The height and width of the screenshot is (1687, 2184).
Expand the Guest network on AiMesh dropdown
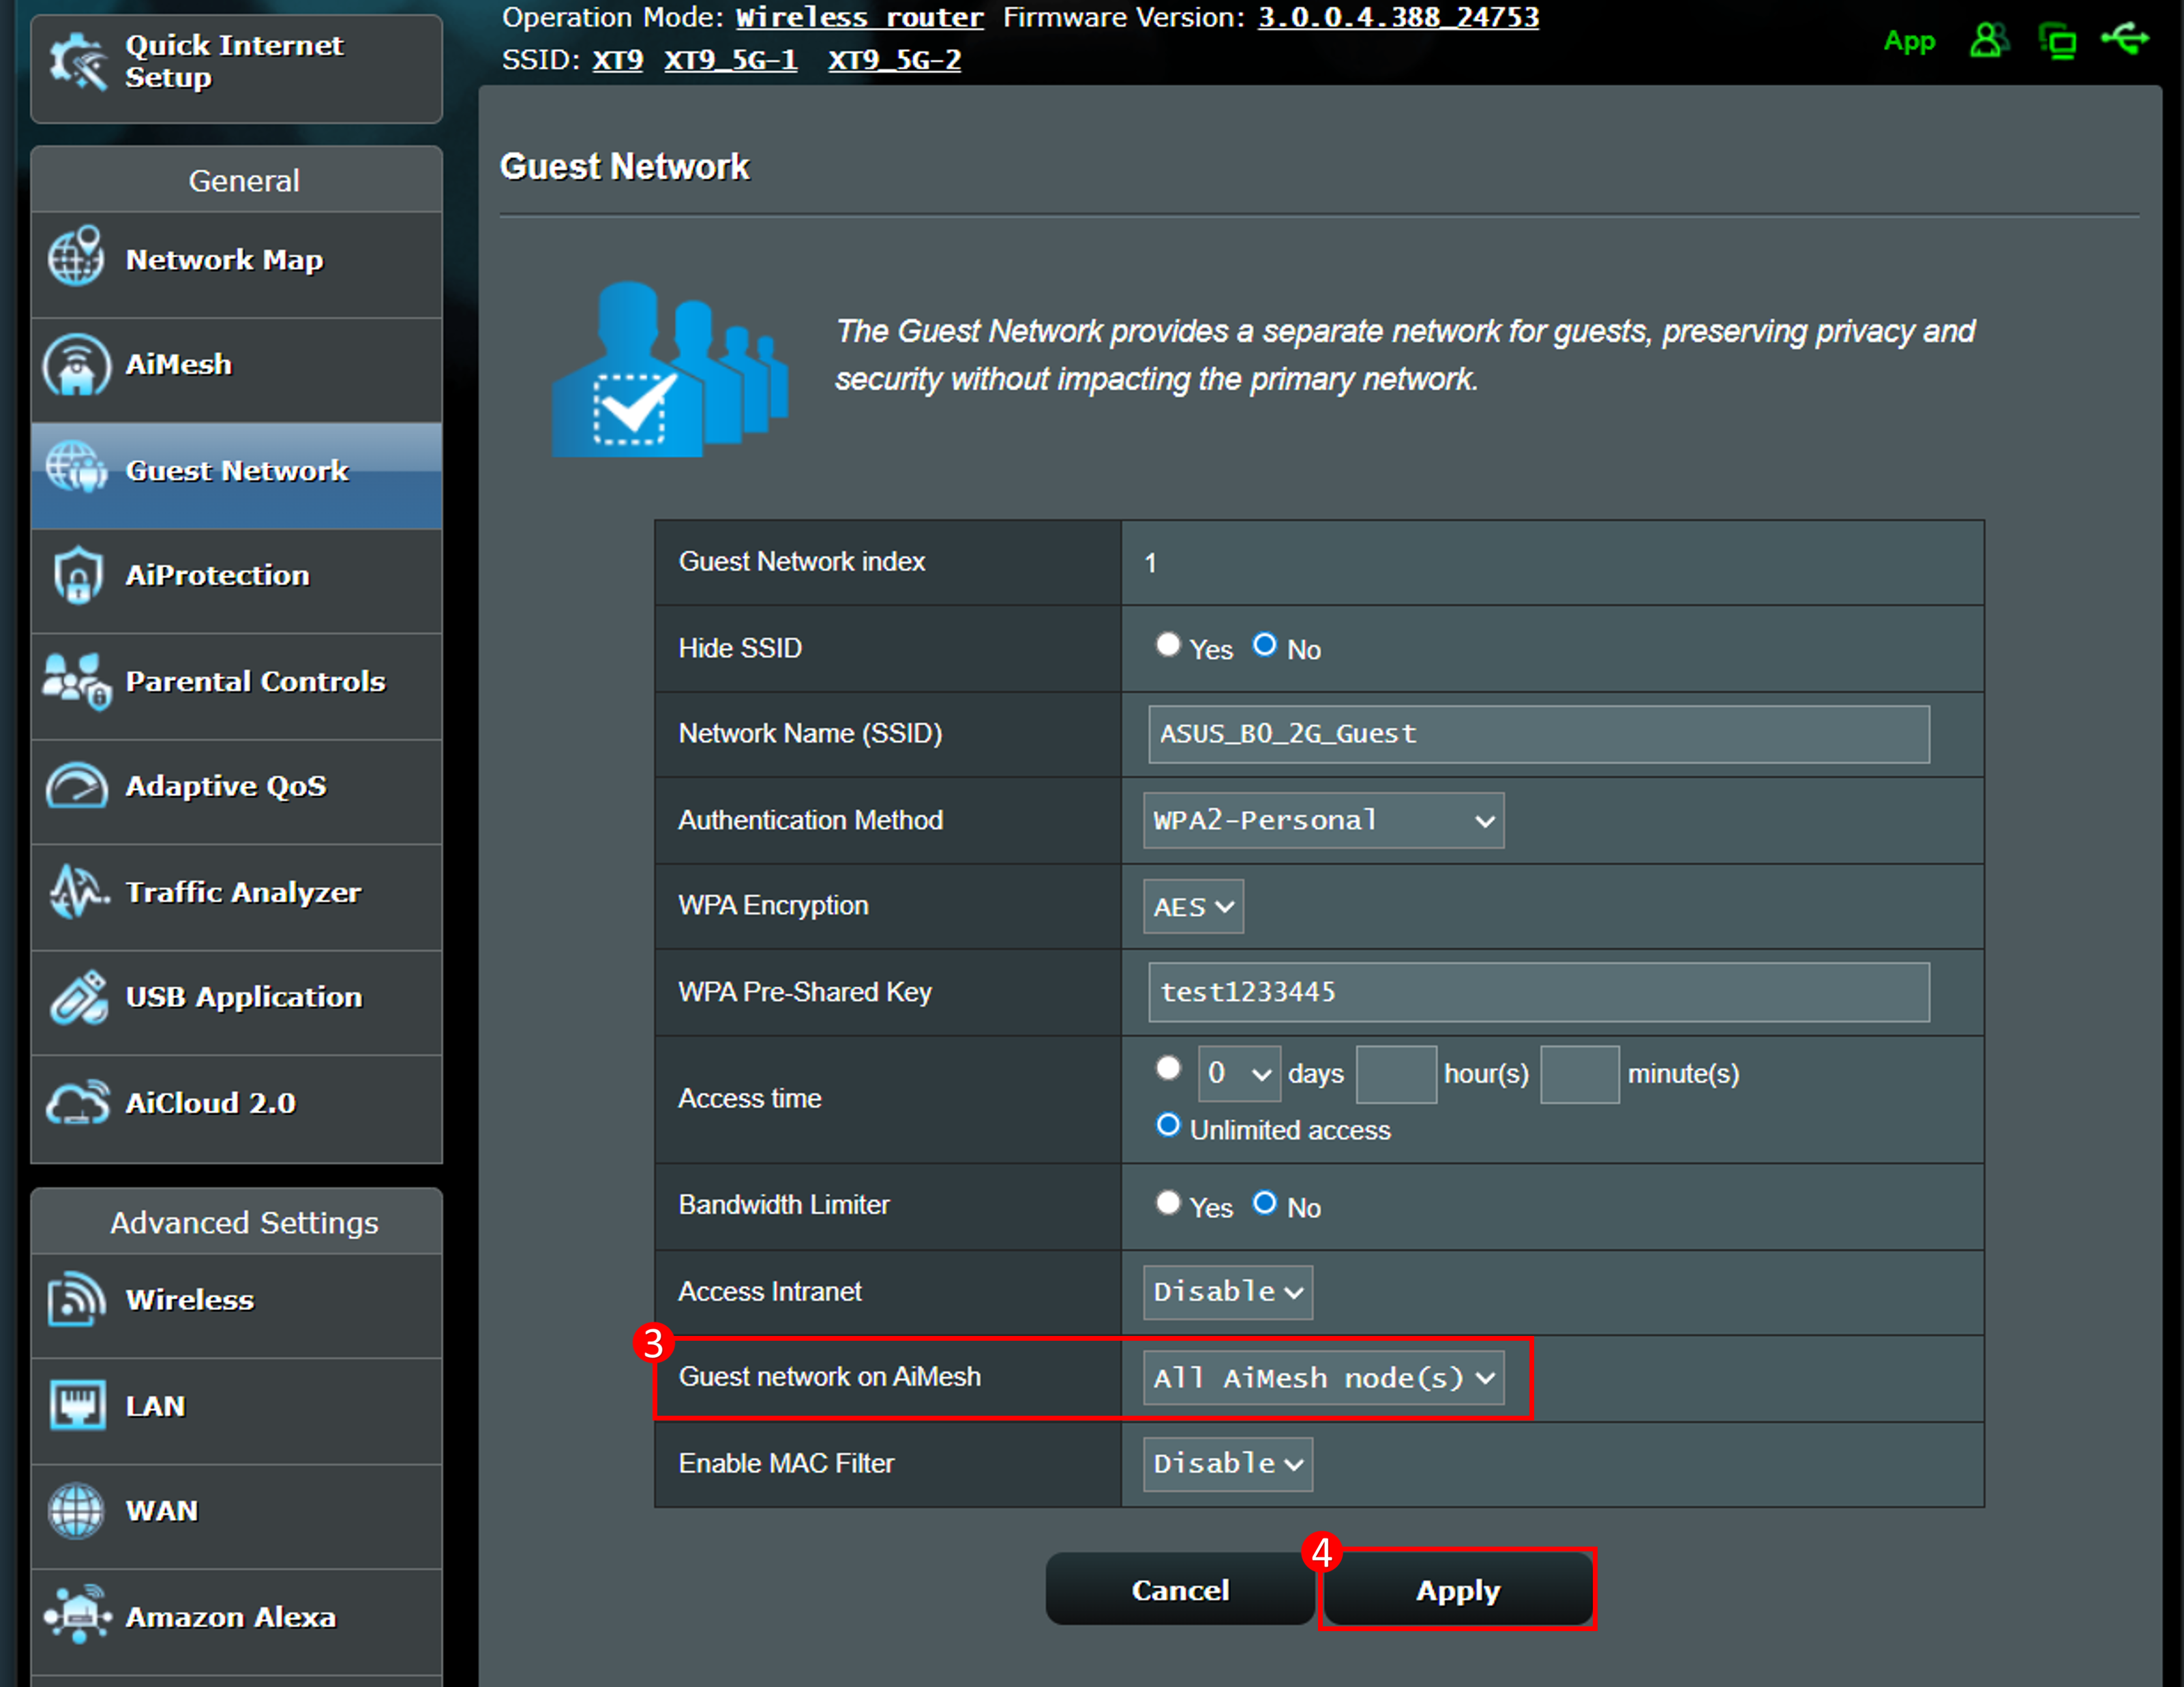(1322, 1378)
